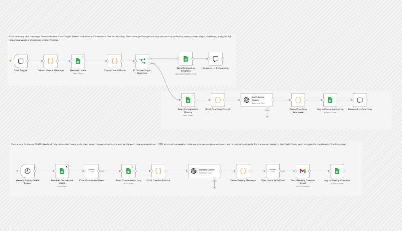402x231 pixels.
Task: Click the 'Log to Weekly Checkins' label text
Action: point(337,180)
